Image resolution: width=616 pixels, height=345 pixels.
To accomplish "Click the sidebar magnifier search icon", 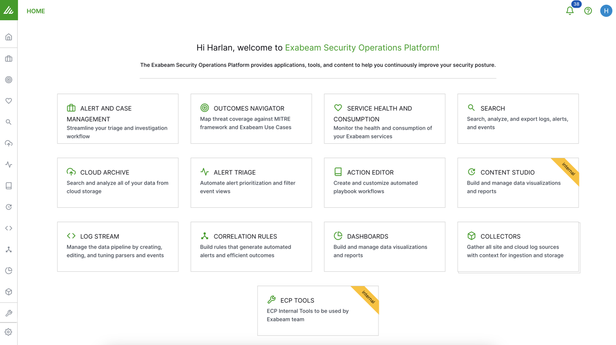I will point(9,122).
